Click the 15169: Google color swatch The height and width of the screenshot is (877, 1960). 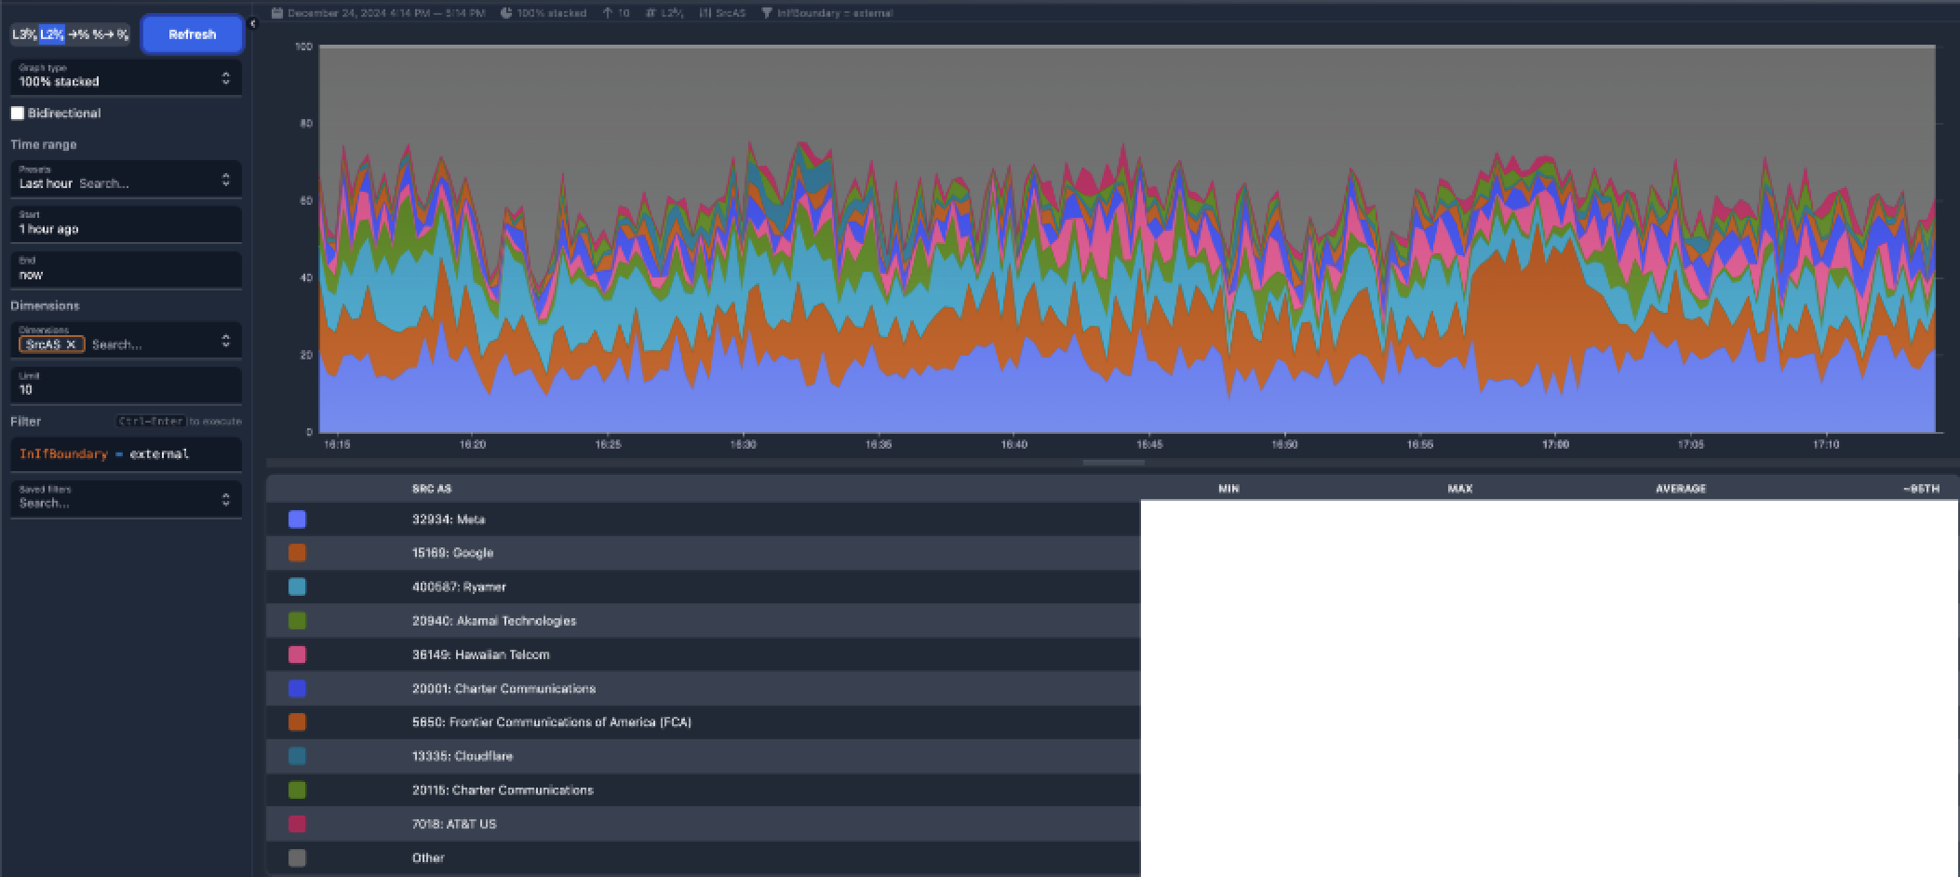297,553
